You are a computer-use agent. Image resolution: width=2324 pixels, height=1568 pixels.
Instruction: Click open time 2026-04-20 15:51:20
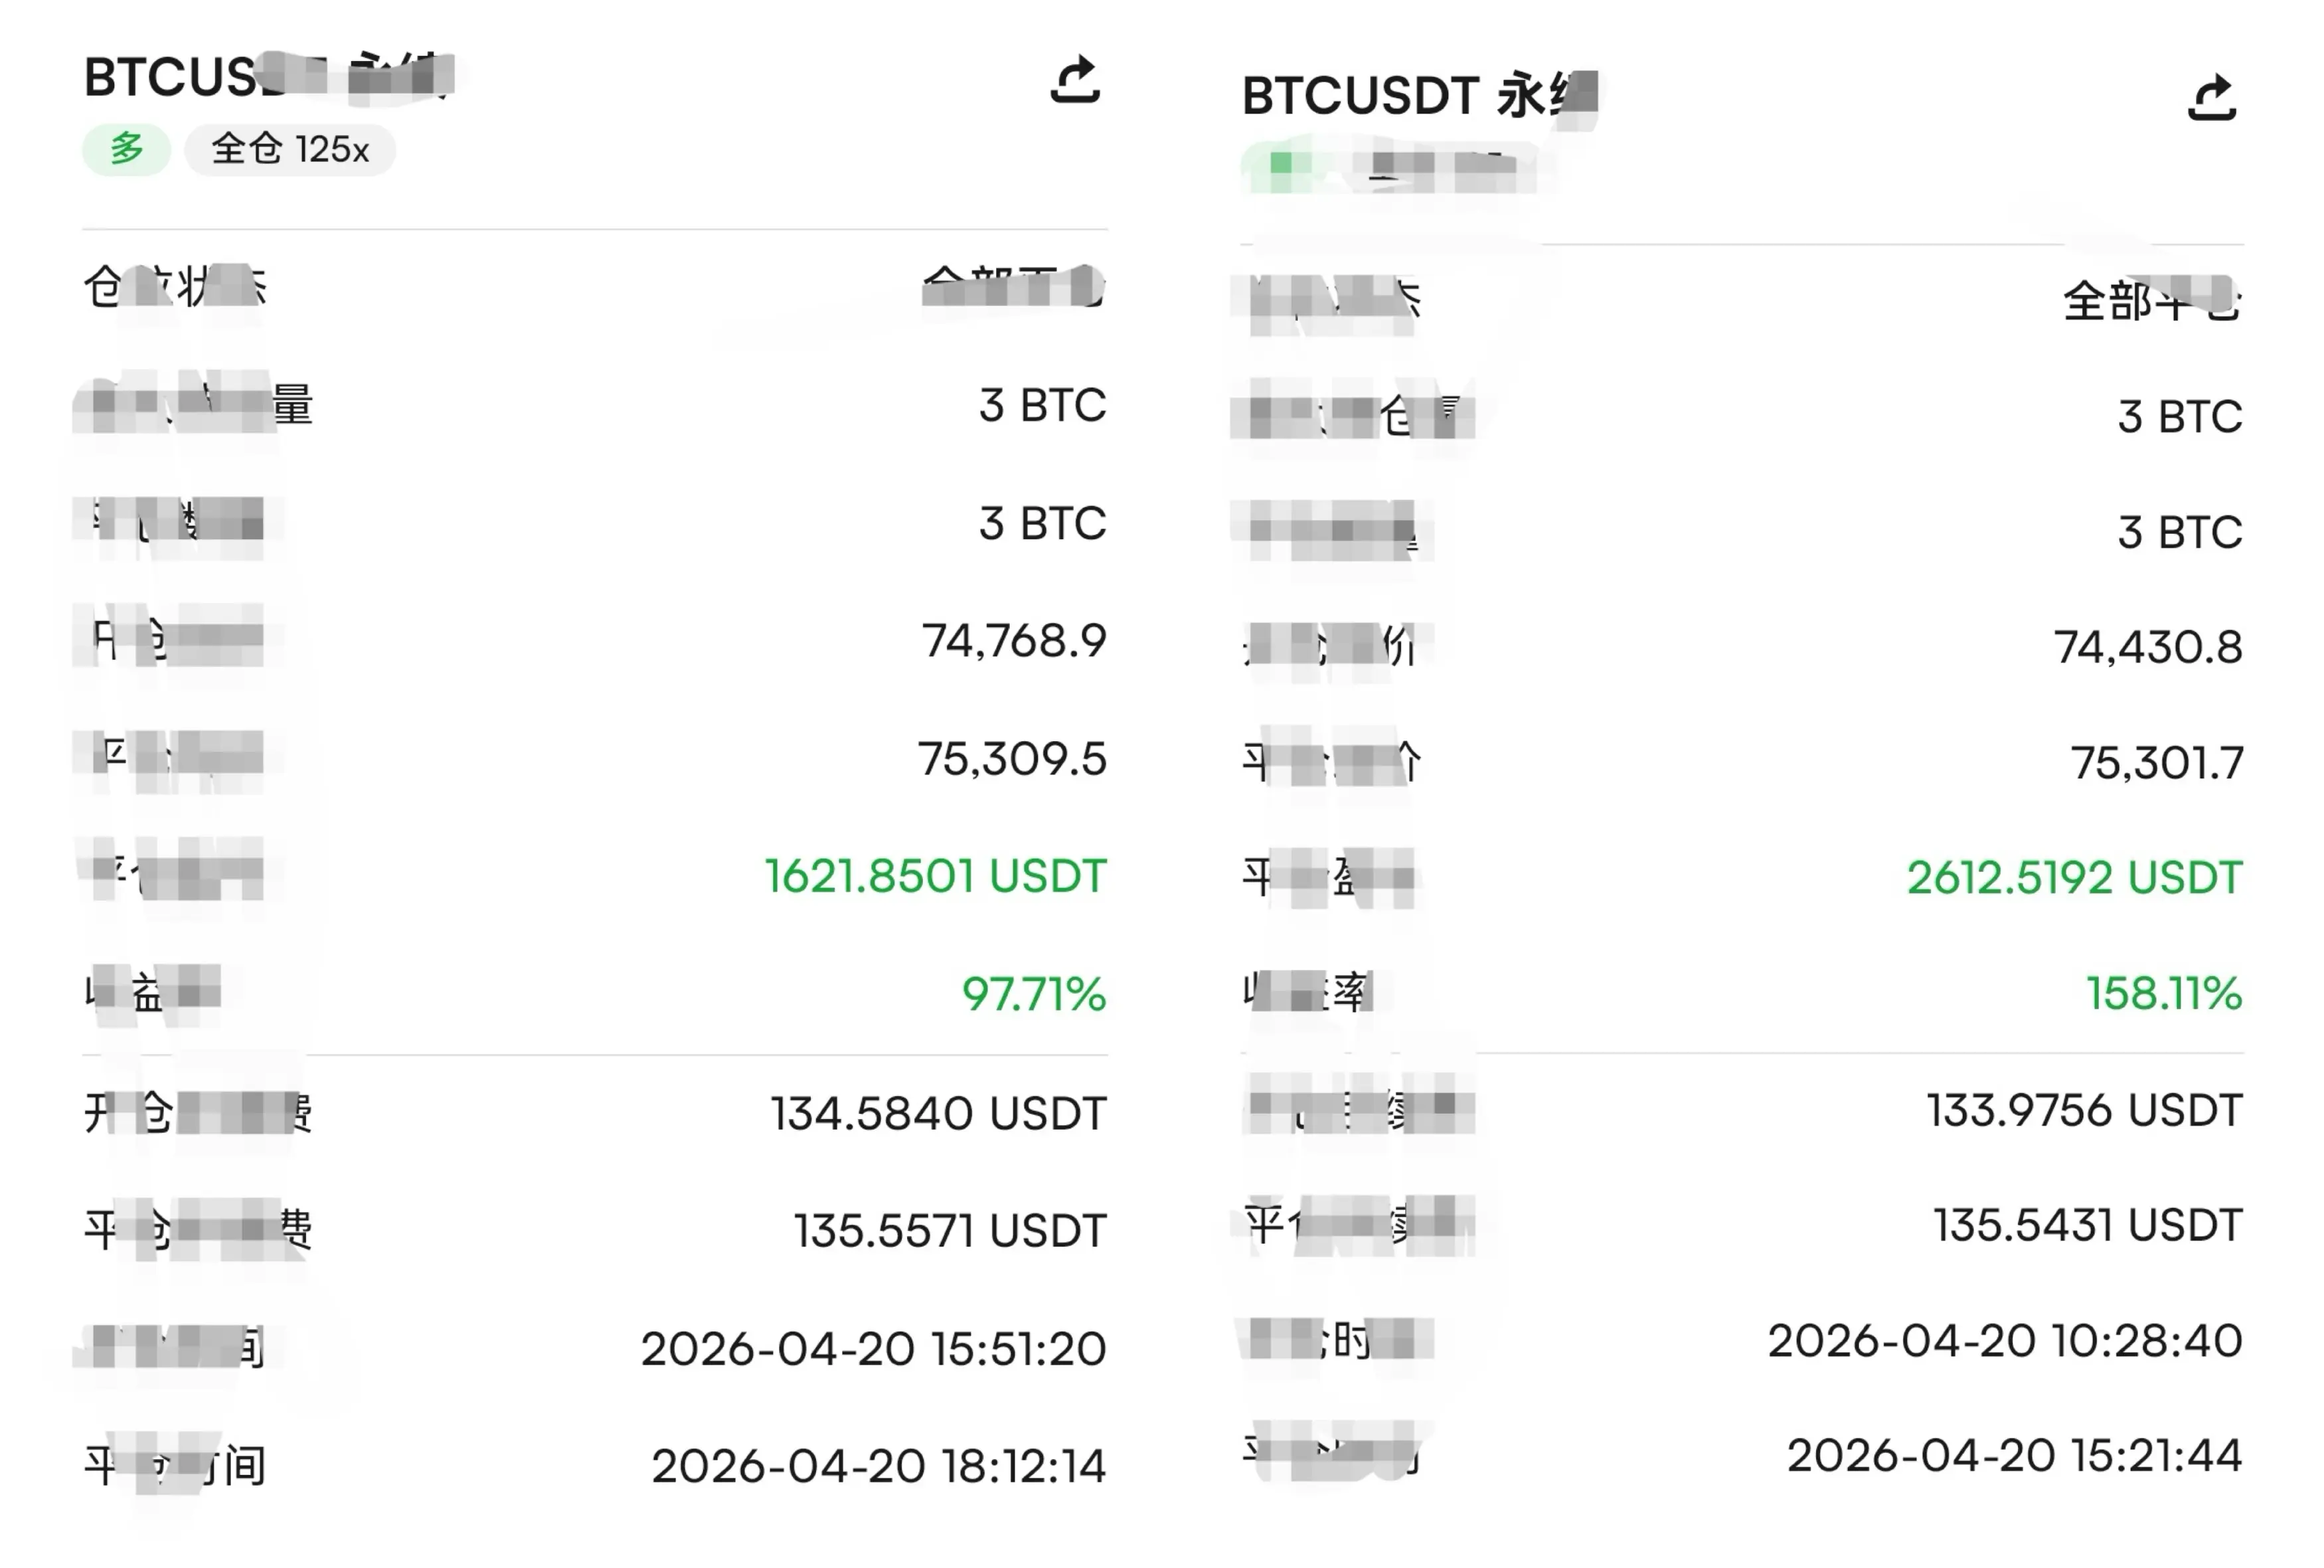pyautogui.click(x=872, y=1349)
